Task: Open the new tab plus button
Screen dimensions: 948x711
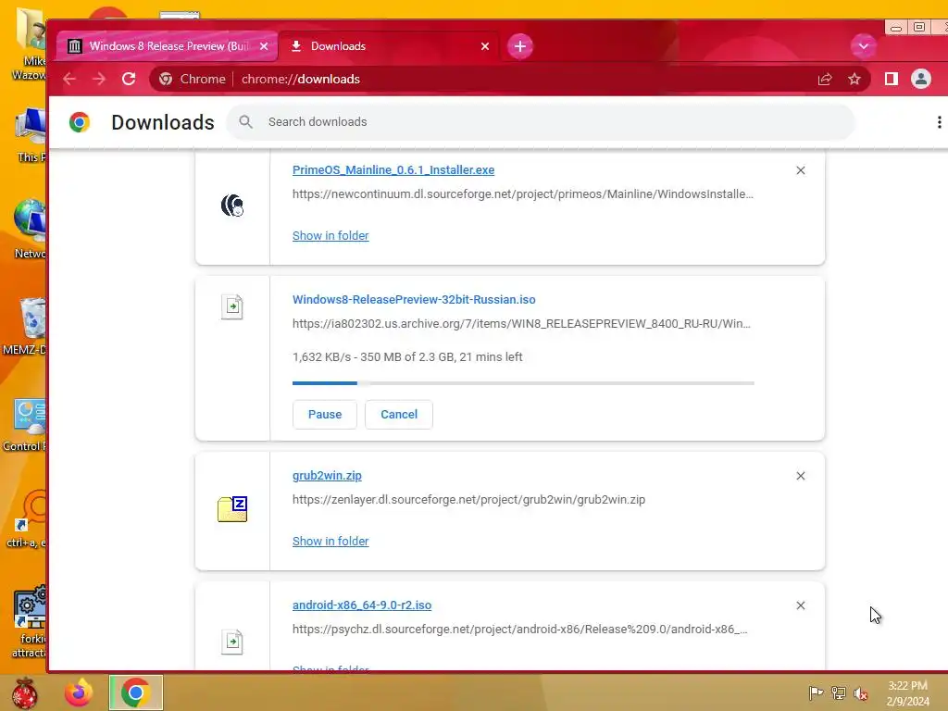Action: pyautogui.click(x=520, y=46)
